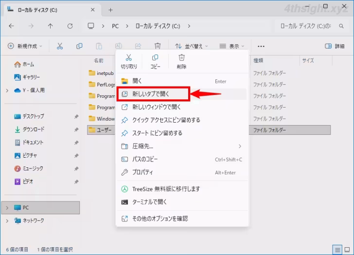Click the Cut scissors icon in the toolbar

click(x=60, y=46)
